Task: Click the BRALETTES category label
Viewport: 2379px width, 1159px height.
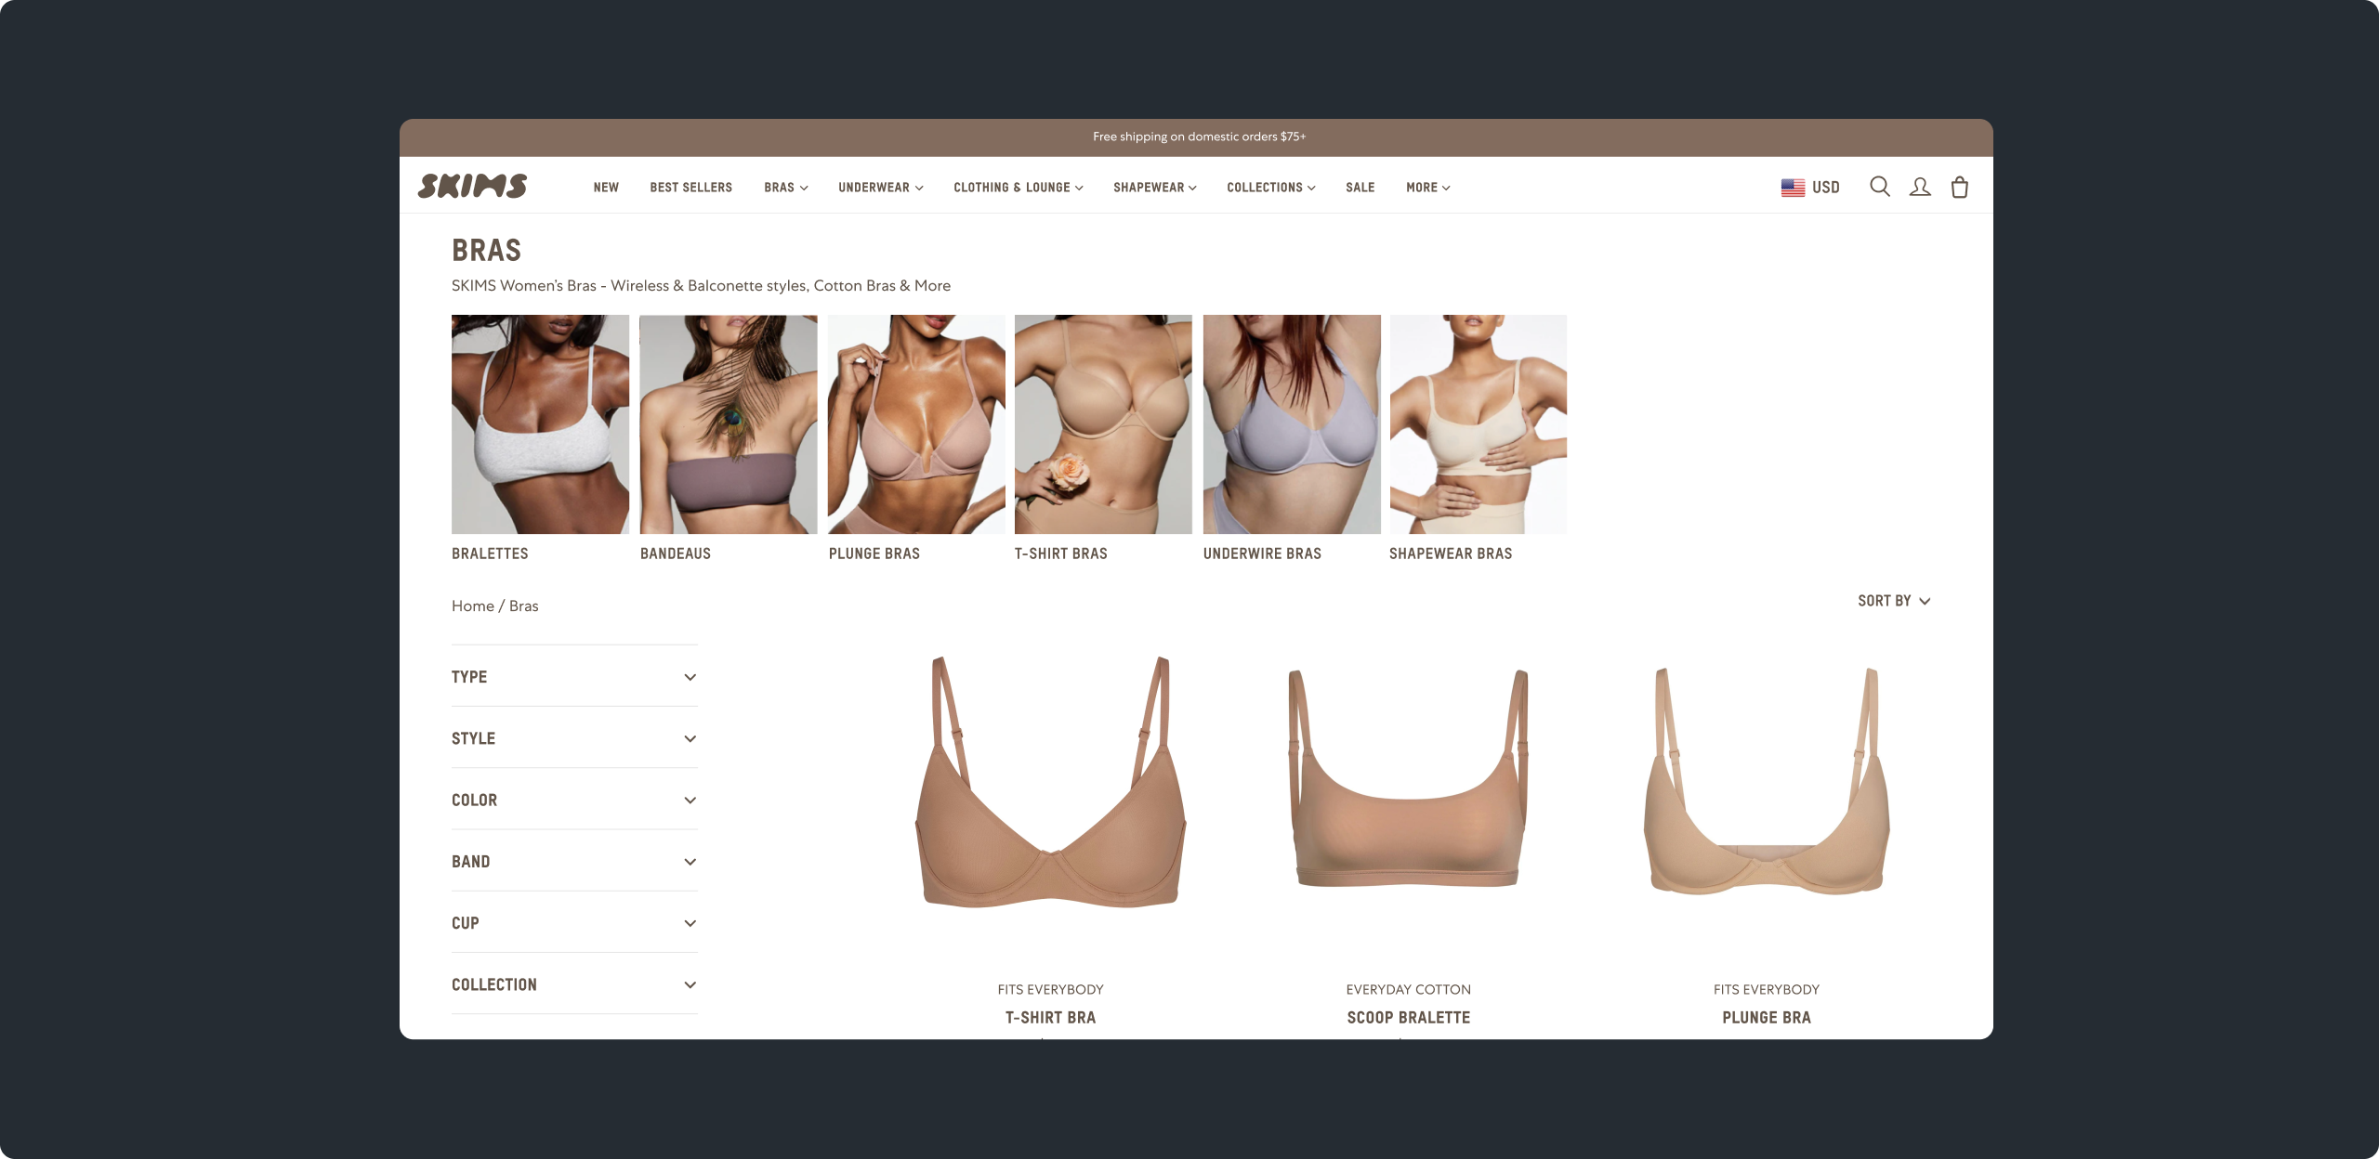Action: click(x=490, y=553)
